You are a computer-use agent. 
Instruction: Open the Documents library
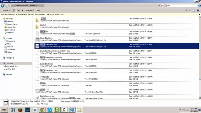pos(11,41)
